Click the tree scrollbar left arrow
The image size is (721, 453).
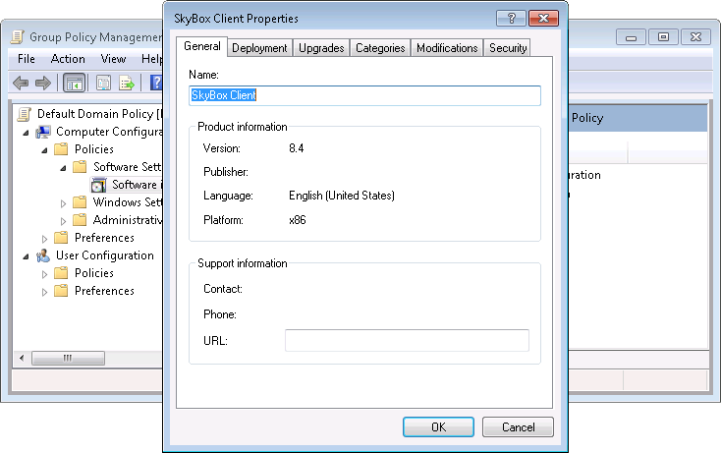22,358
